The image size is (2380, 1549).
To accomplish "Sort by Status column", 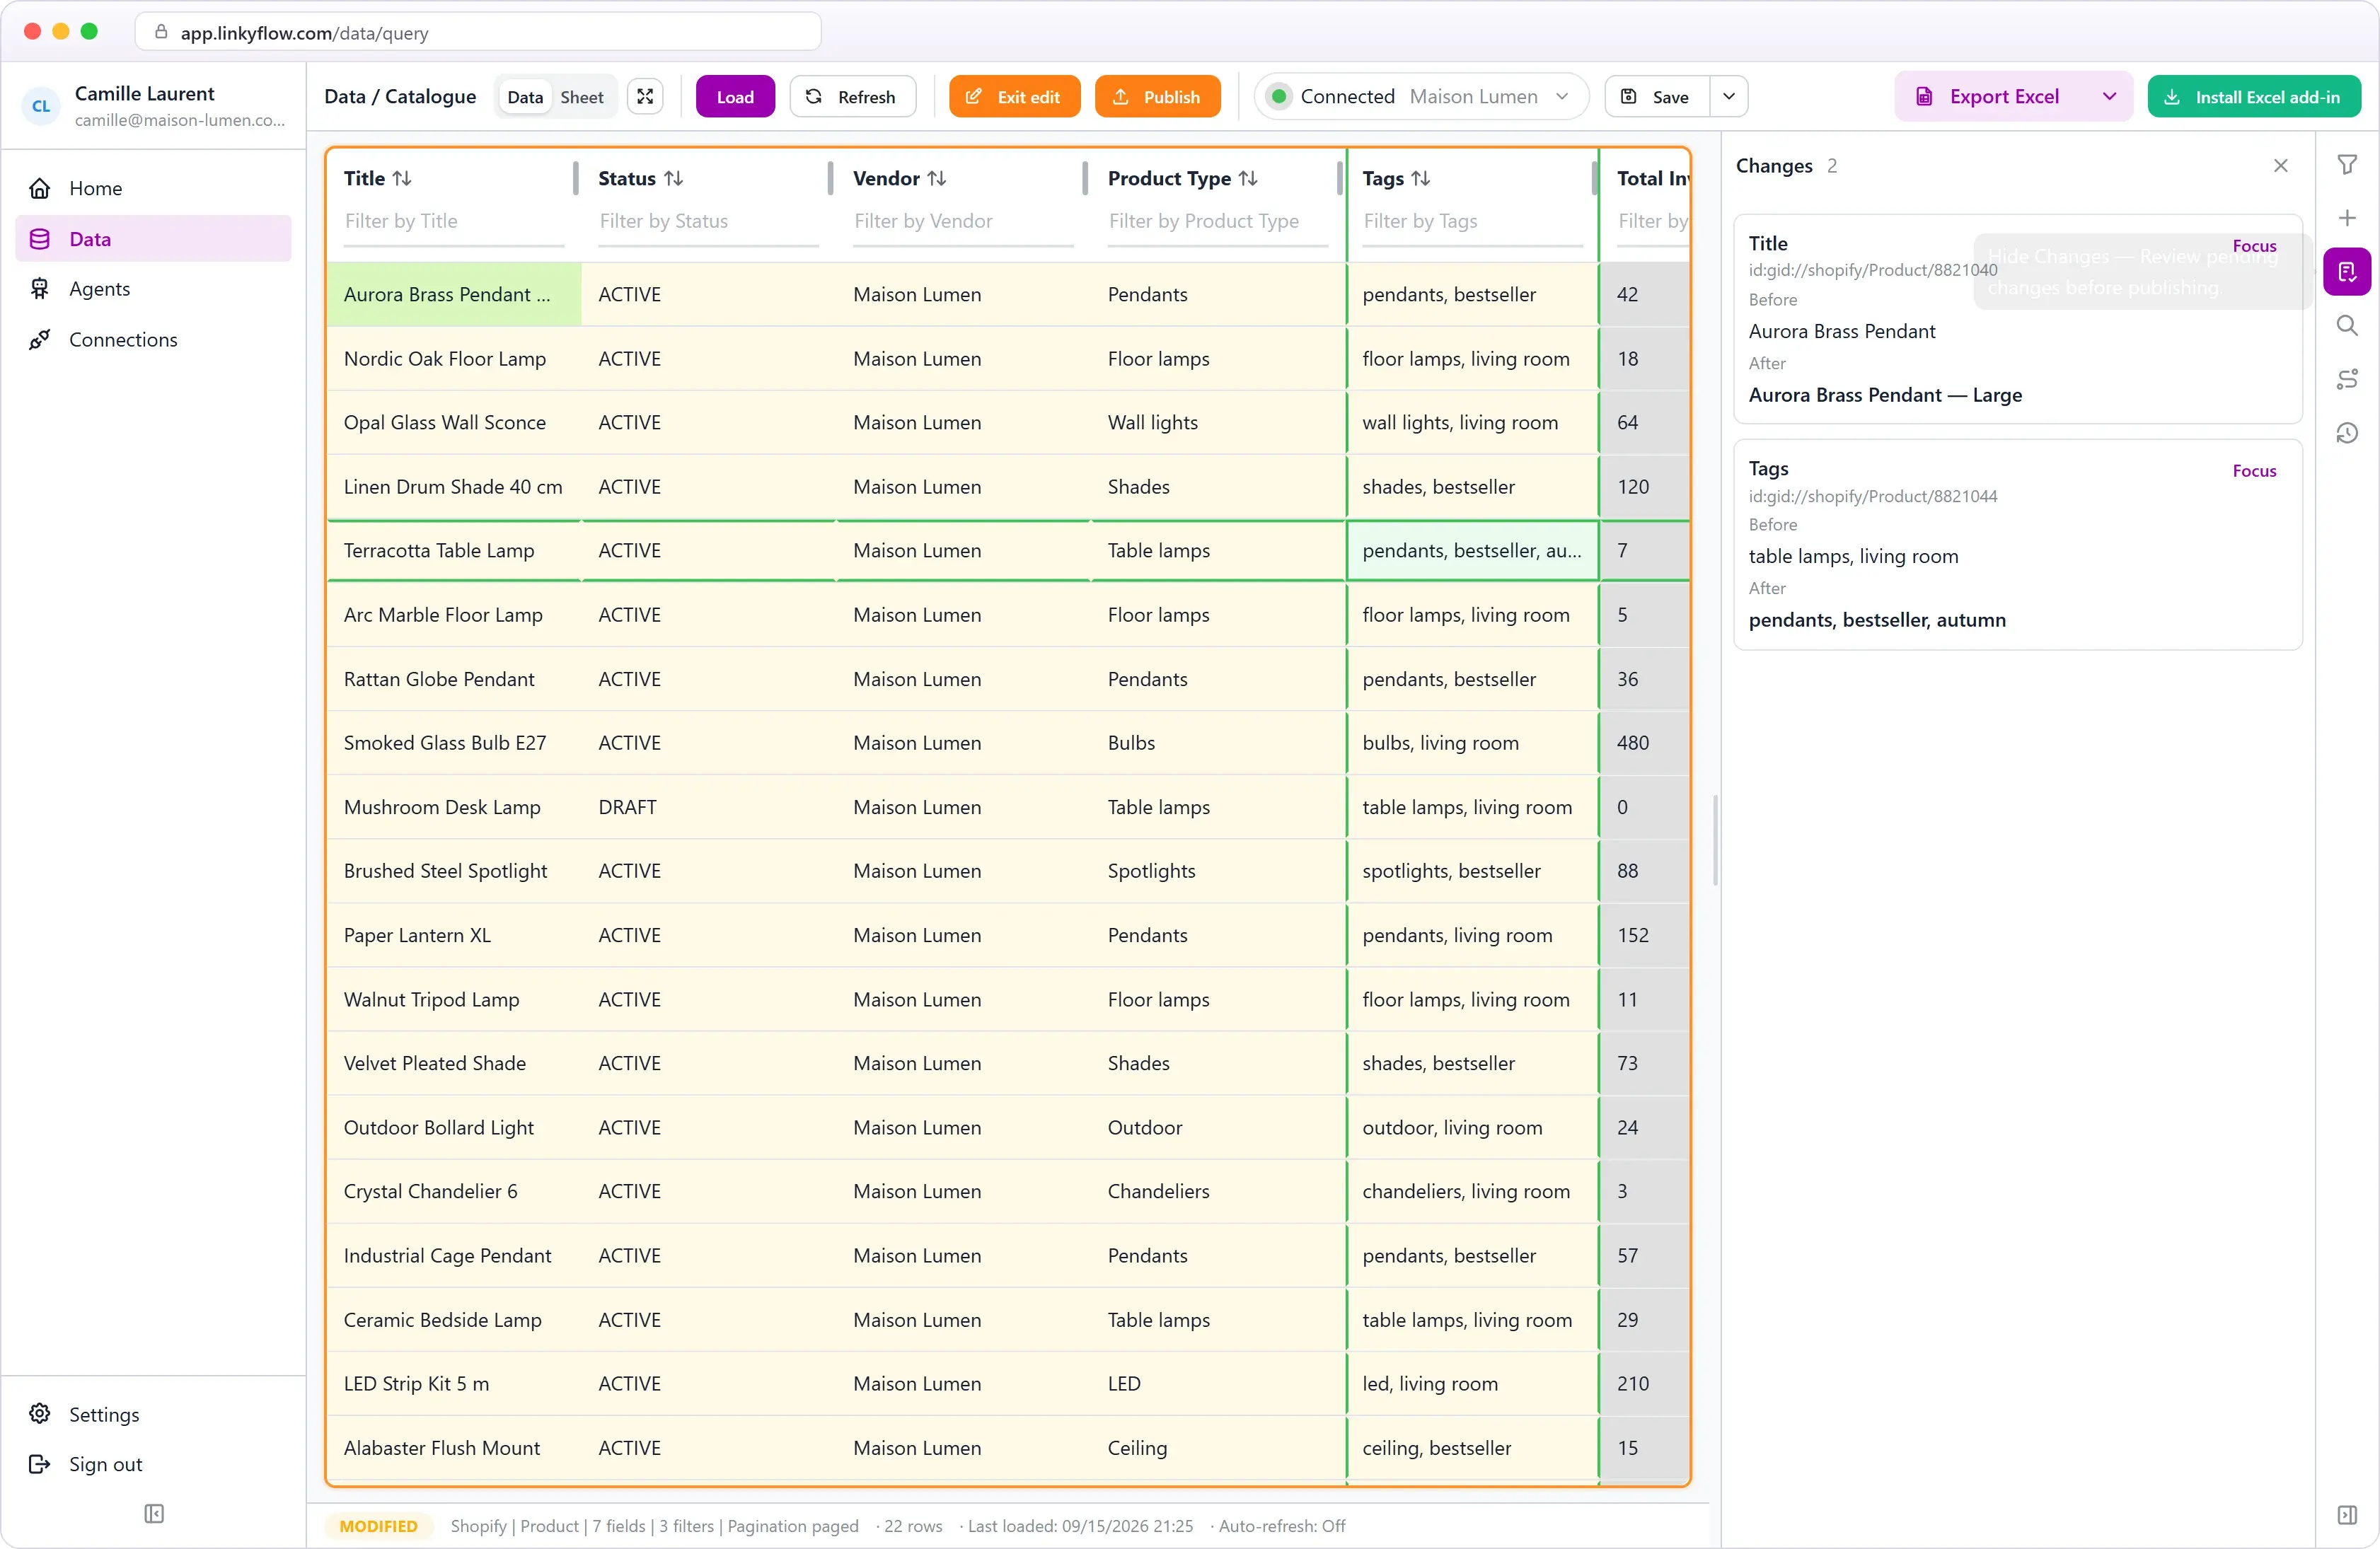I will click(673, 178).
